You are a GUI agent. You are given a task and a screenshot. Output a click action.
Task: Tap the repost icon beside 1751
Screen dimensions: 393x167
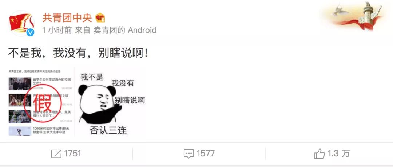56,154
